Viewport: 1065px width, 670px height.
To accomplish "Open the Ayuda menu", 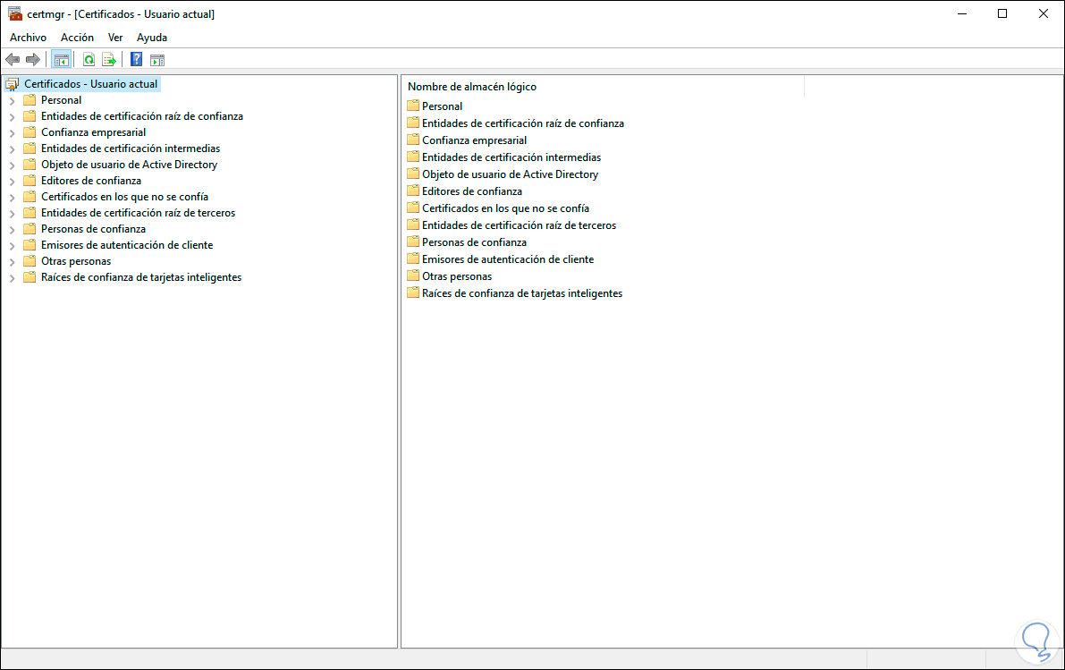I will coord(152,38).
